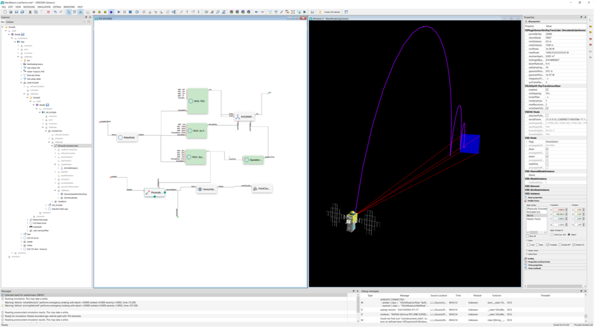Click the blue left arrow toolbar icon
This screenshot has width=594, height=327.
point(257,12)
